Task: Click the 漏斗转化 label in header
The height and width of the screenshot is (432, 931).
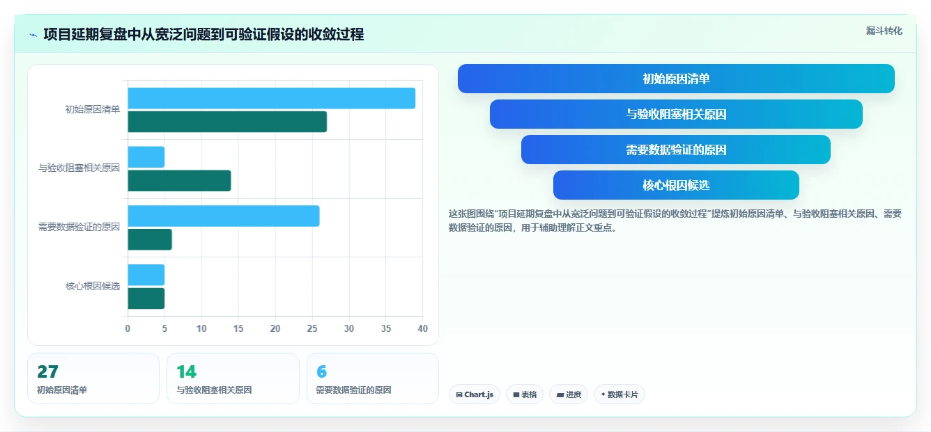Action: 884,31
